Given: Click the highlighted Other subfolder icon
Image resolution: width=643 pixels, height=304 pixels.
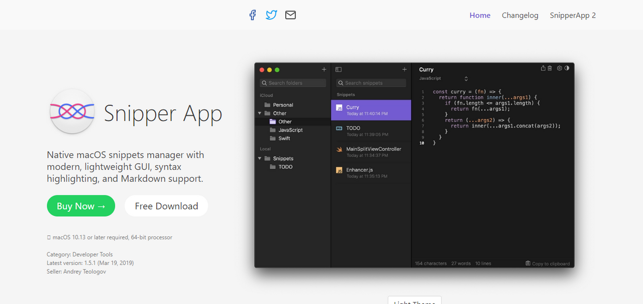Looking at the screenshot, I should pyautogui.click(x=273, y=122).
